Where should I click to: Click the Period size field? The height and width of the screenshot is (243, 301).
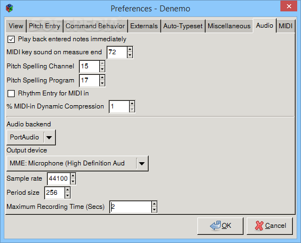(55, 193)
